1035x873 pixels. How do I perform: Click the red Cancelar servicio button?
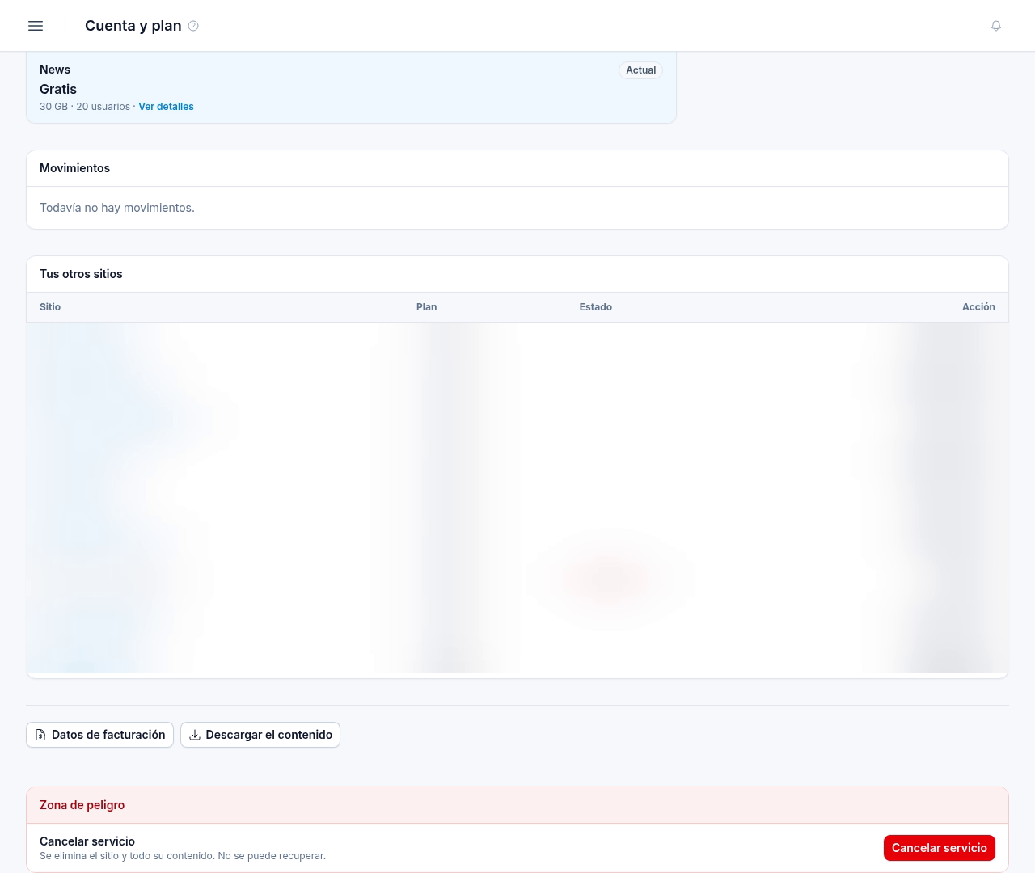(x=939, y=848)
